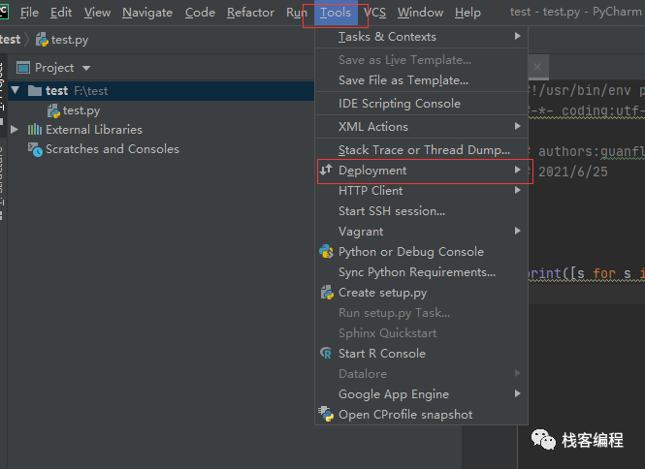This screenshot has height=469, width=645.
Task: Click the Deployment up-down arrows icon
Action: pos(326,170)
